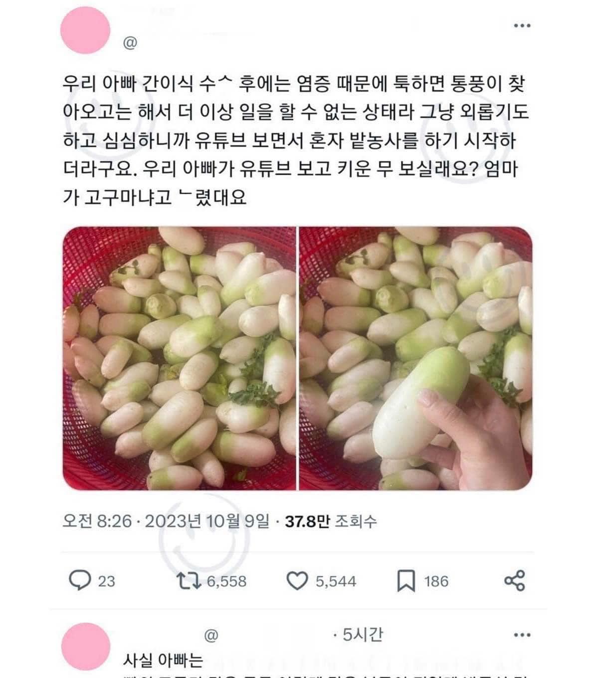Click the reply speech bubble icon
This screenshot has width=590, height=678.
click(79, 581)
